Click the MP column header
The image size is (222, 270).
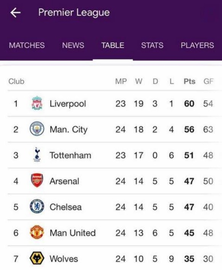coord(121,81)
